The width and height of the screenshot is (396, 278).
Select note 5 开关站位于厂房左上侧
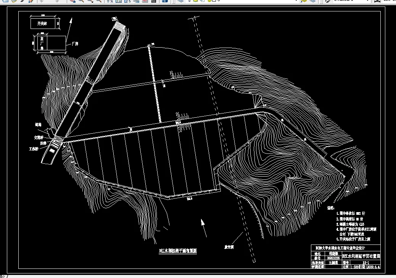[x=353, y=239]
